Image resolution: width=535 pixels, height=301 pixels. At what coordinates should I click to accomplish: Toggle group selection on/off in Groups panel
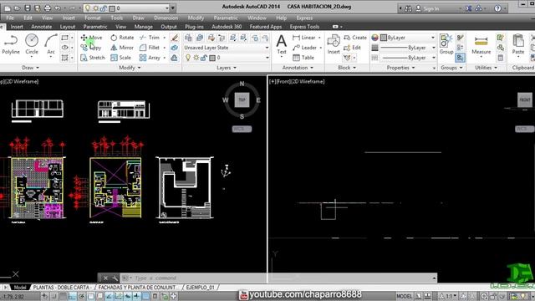[460, 58]
